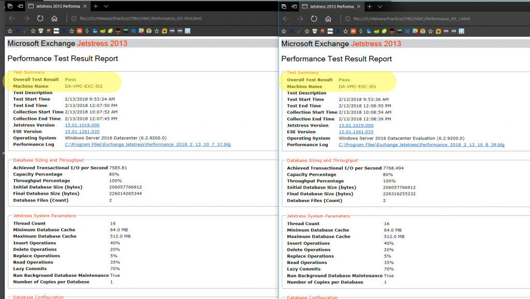
Task: Expand tab preview chevron in left window
Action: pyautogui.click(x=106, y=6)
